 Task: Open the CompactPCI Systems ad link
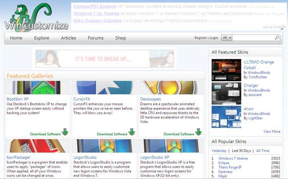95,6
